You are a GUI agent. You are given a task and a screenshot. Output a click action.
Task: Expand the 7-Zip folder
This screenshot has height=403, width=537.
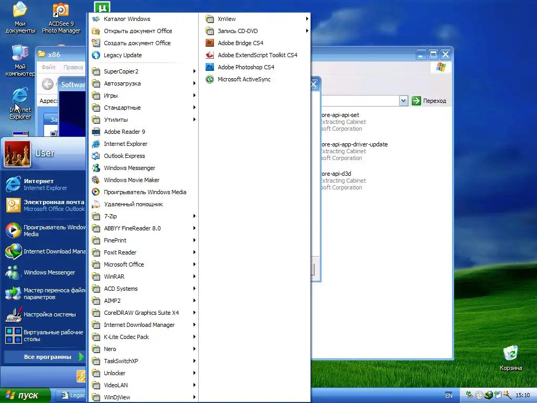coord(144,216)
